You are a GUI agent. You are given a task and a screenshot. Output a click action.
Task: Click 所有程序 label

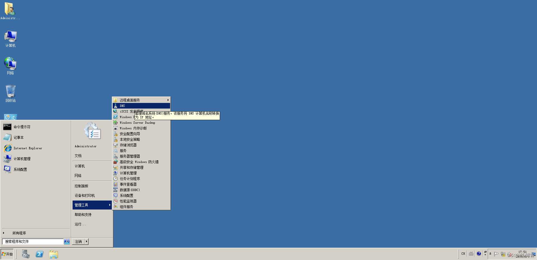point(19,233)
